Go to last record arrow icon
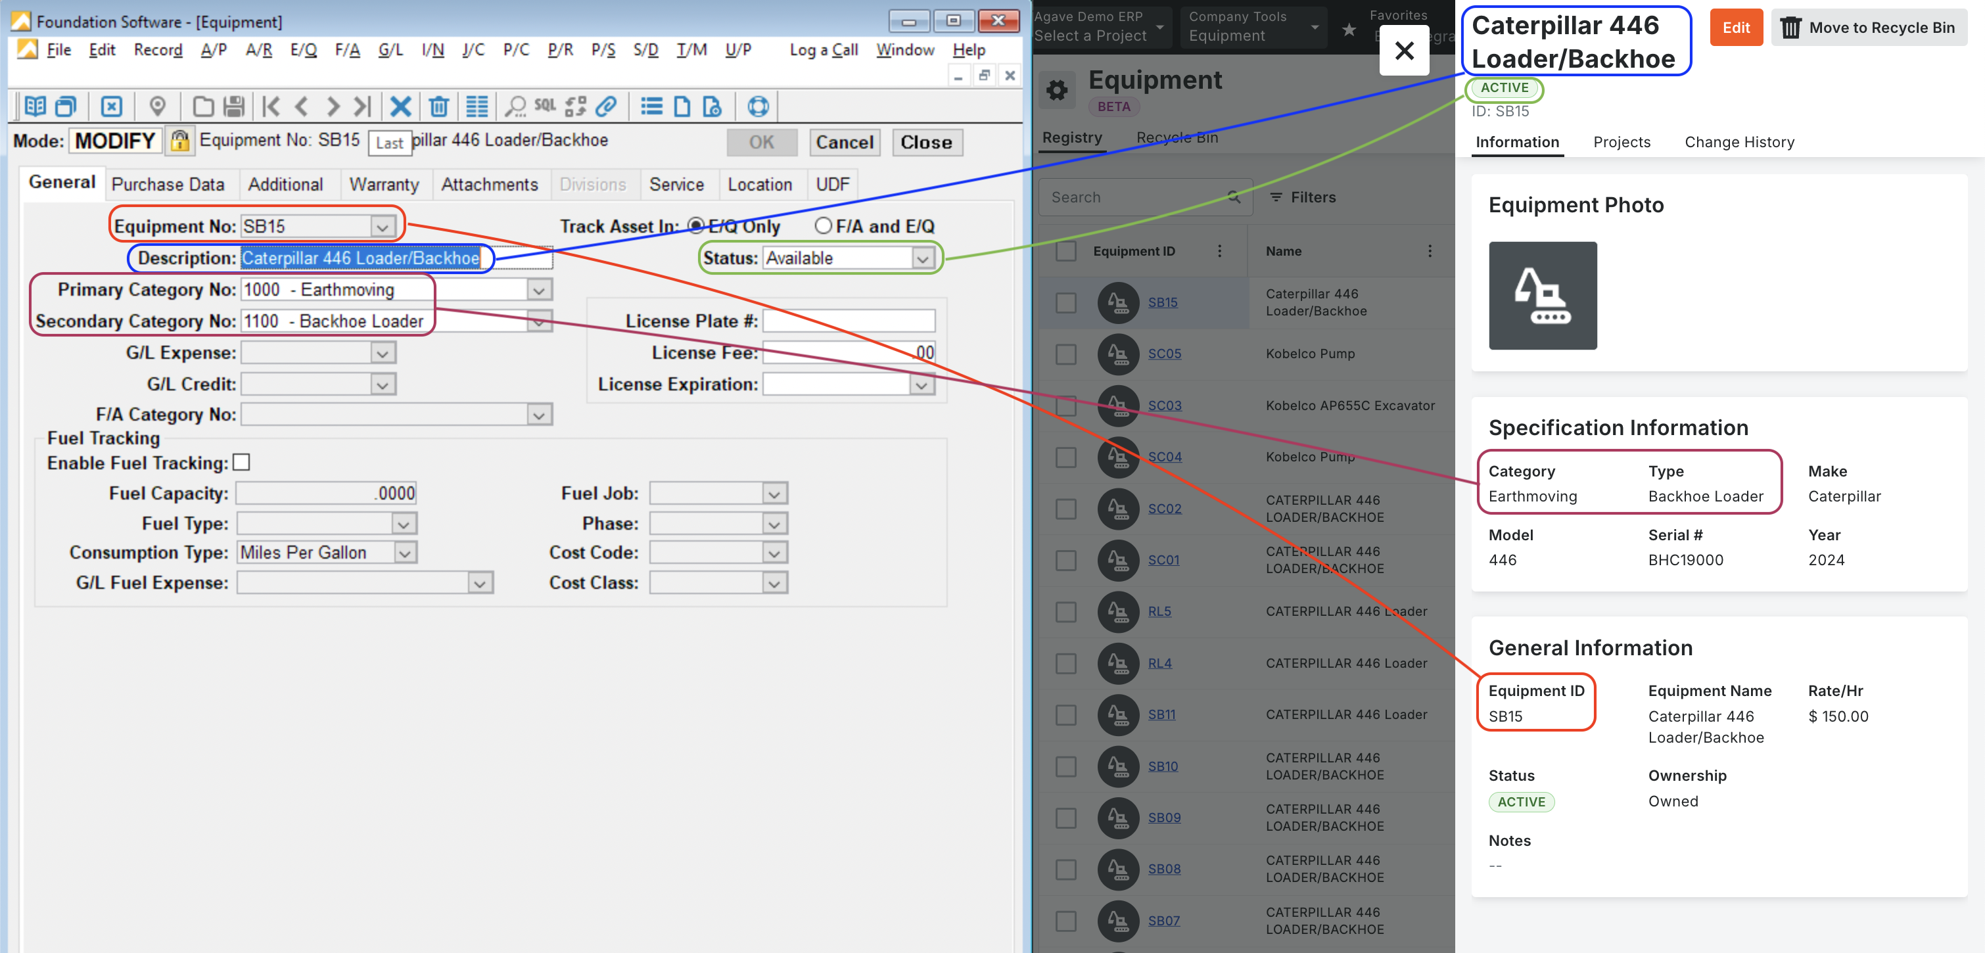Image resolution: width=1985 pixels, height=953 pixels. click(362, 106)
